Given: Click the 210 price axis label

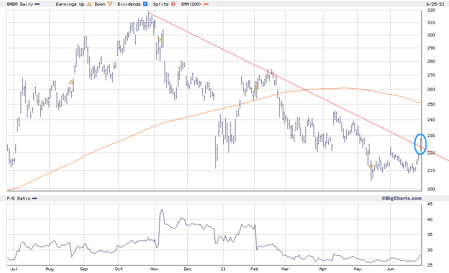Looking at the screenshot, I should pyautogui.click(x=431, y=170).
